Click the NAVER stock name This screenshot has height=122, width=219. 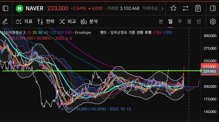coord(35,9)
